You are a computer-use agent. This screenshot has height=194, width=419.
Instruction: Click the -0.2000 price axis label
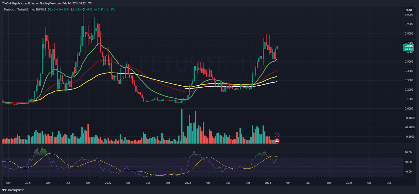[x=410, y=128]
